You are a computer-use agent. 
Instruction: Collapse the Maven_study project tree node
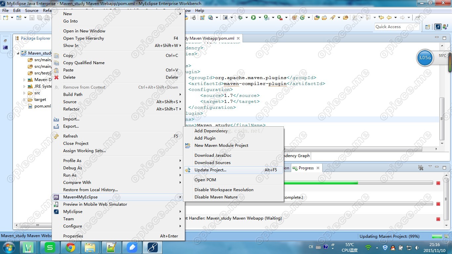18,53
